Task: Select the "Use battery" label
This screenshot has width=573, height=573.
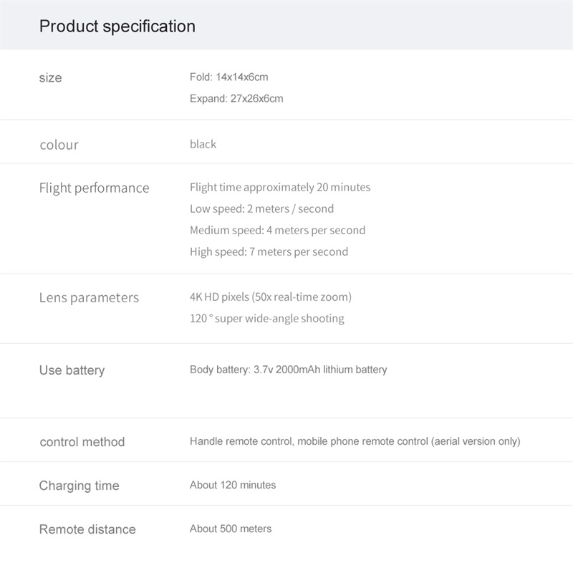Action: click(72, 370)
